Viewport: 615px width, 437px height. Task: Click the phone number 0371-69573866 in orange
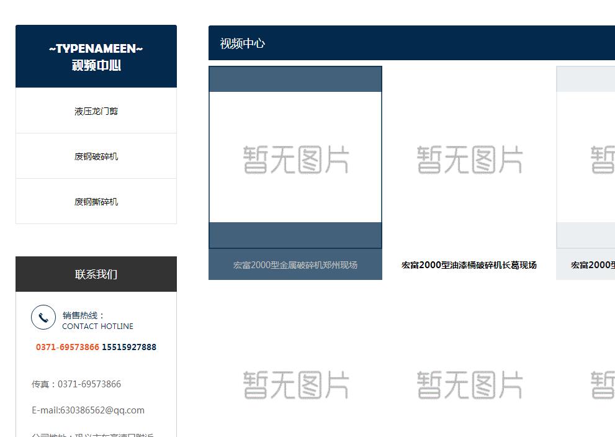point(68,347)
